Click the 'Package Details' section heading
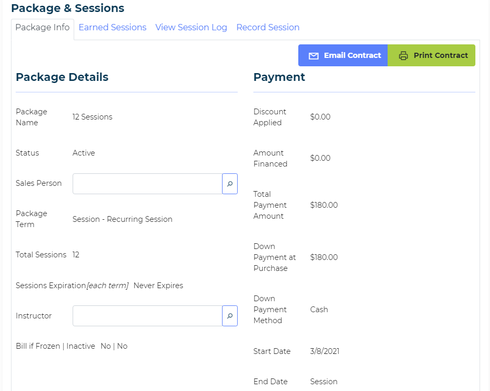 pos(62,77)
